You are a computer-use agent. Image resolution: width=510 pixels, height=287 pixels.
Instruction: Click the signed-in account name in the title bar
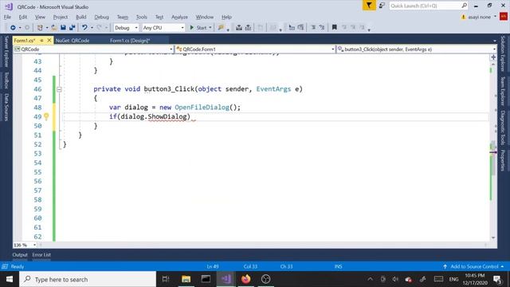pos(479,18)
